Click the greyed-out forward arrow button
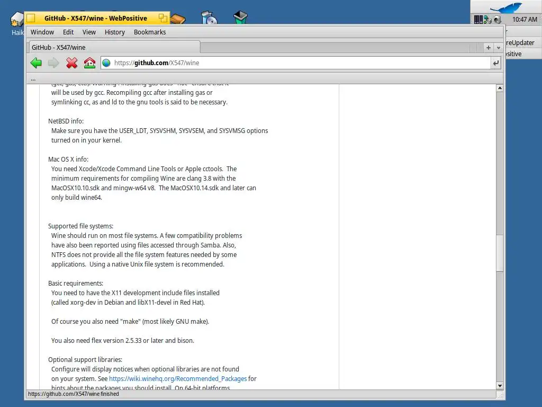The height and width of the screenshot is (407, 542). 53,63
